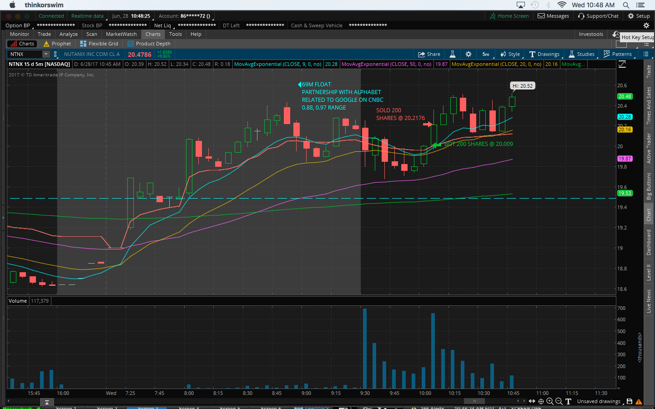This screenshot has width=655, height=409.
Task: Click the Realtime data status label
Action: tap(87, 16)
